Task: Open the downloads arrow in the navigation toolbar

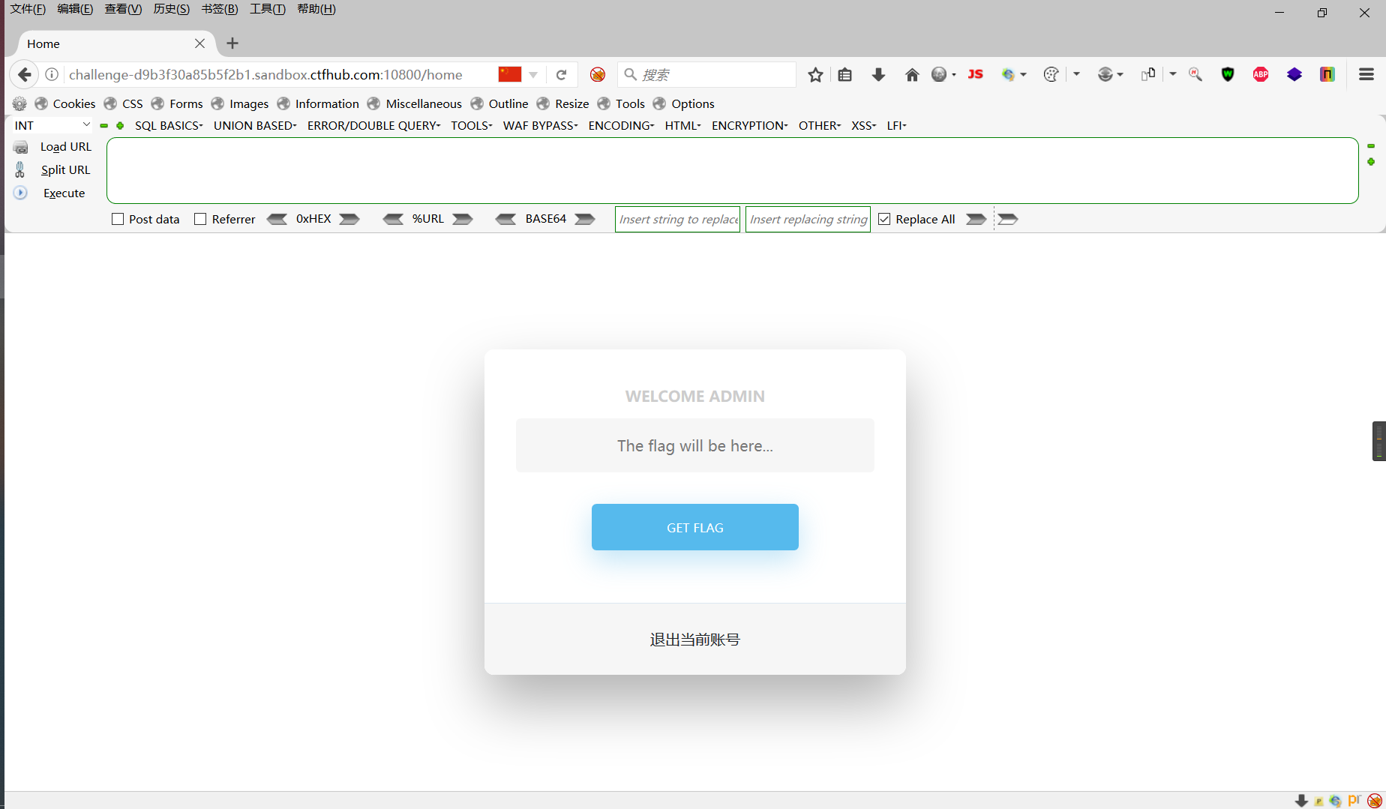Action: point(878,74)
